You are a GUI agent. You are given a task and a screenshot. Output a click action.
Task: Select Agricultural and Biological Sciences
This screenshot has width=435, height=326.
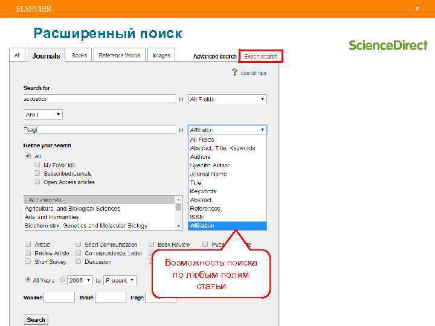tap(99, 208)
